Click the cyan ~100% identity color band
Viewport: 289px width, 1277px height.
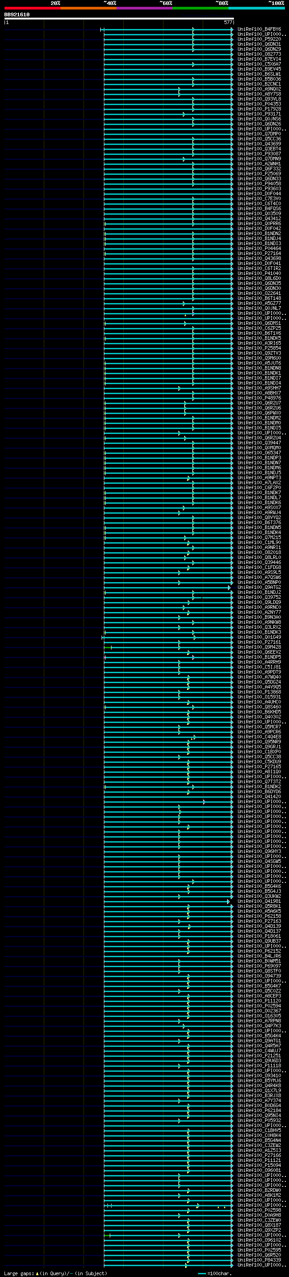256,8
